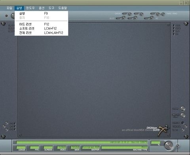Click the second DRIVE slot bar
Screen dimensions: 190x155
137,14
